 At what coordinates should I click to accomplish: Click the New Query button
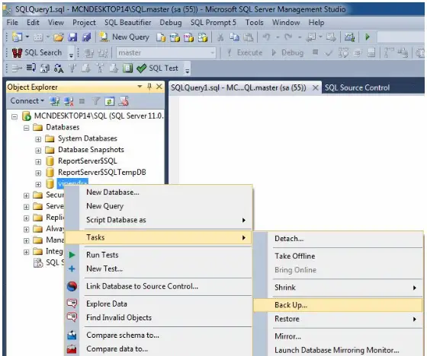coord(124,37)
